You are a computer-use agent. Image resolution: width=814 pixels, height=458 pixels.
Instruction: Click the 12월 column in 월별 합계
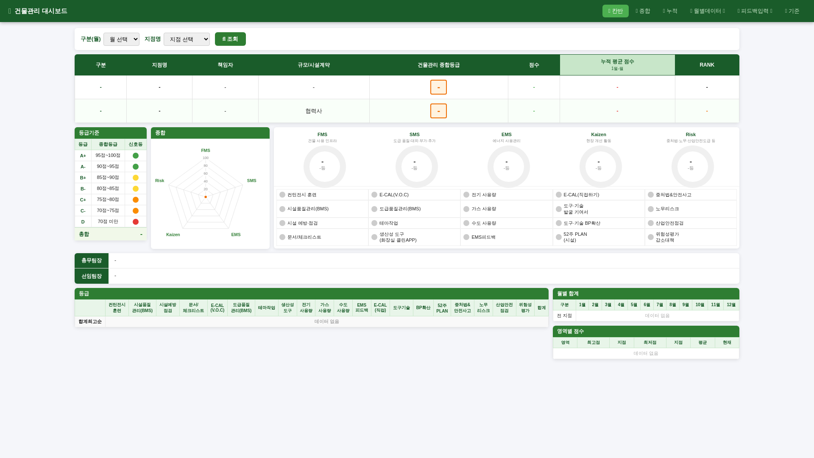click(x=731, y=305)
